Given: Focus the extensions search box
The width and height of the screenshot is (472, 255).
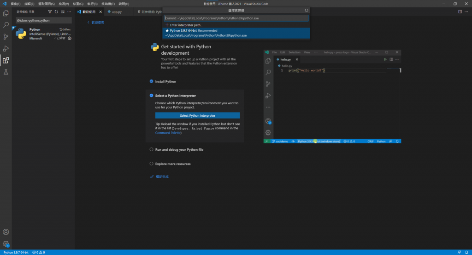Looking at the screenshot, I should point(44,20).
